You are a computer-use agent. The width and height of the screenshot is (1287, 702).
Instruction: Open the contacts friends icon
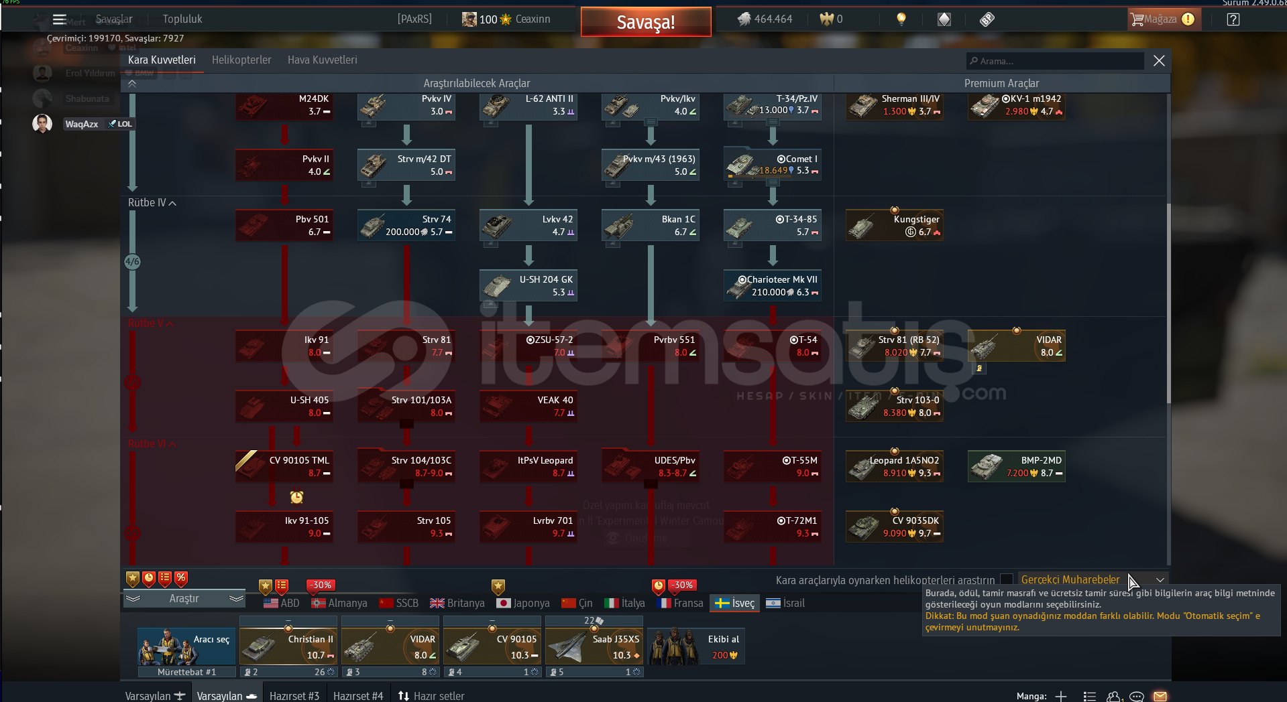pos(1113,696)
